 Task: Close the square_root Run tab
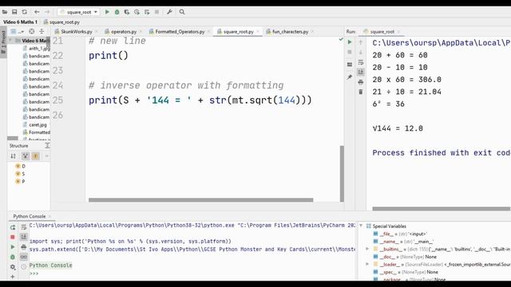[398, 32]
